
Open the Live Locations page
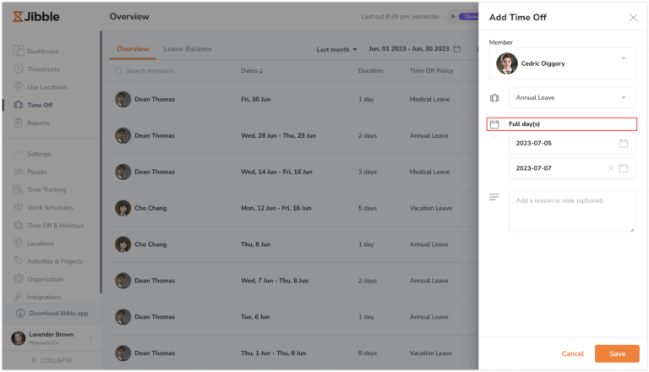click(46, 87)
